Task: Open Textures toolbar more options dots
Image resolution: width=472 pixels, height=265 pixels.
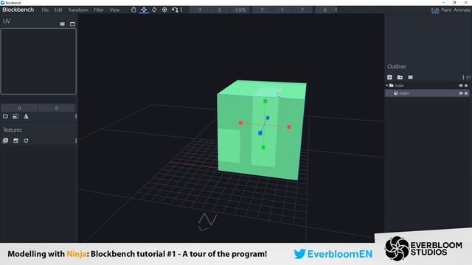Action: pos(75,141)
